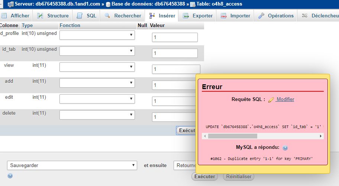Open the function dropdown for add
339x186 pixels.
coord(97,83)
